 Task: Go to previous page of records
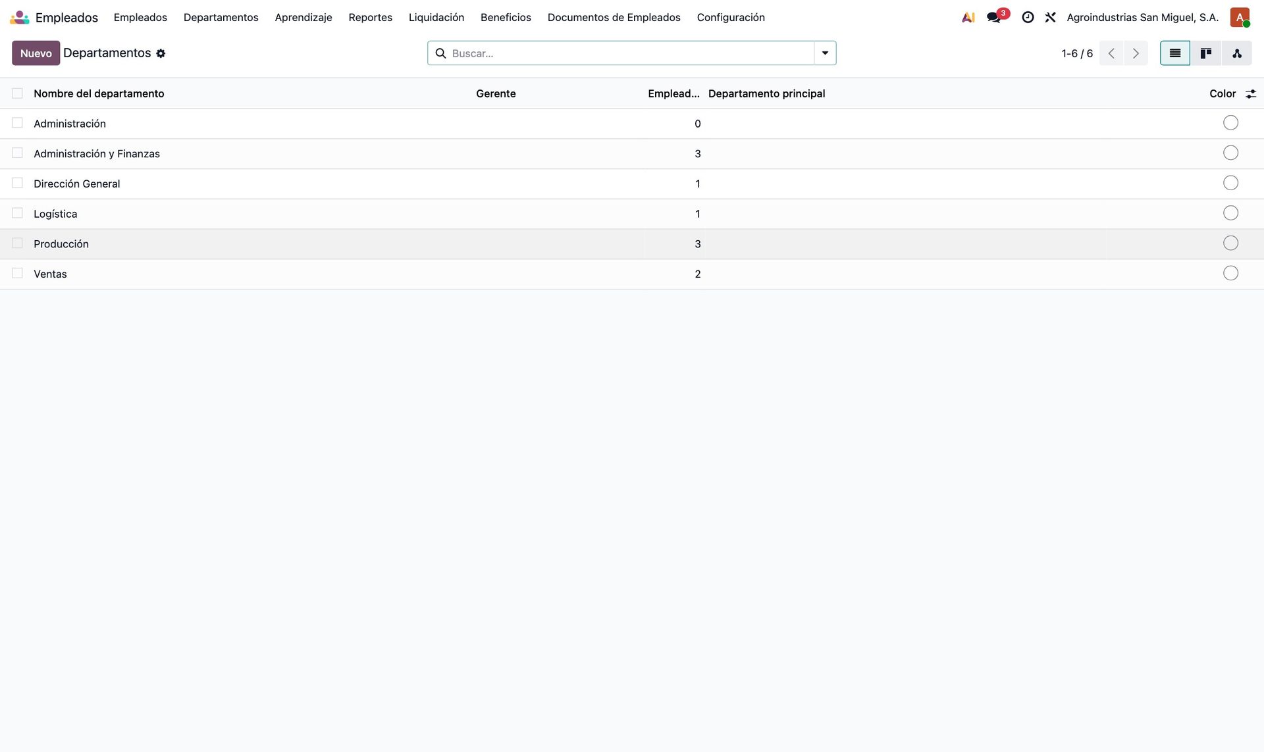[x=1111, y=53]
